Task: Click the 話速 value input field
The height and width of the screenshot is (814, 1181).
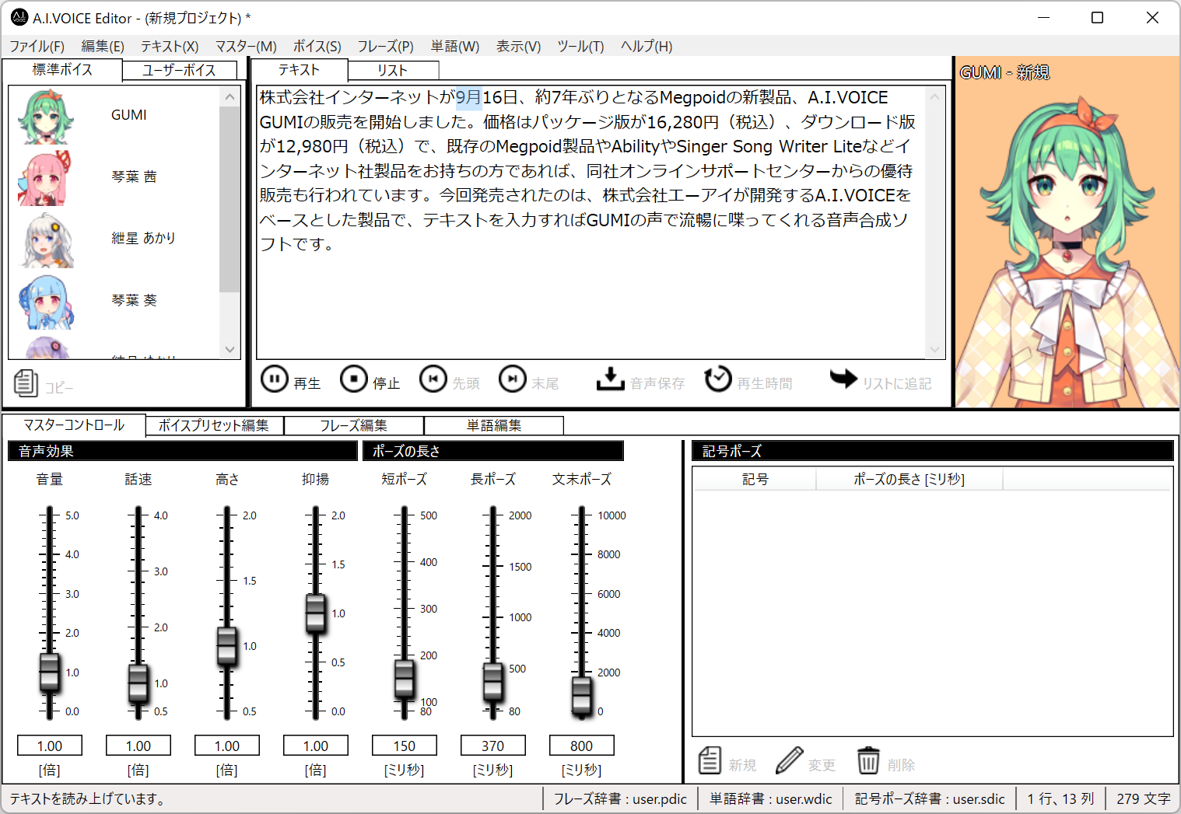Action: [x=138, y=746]
